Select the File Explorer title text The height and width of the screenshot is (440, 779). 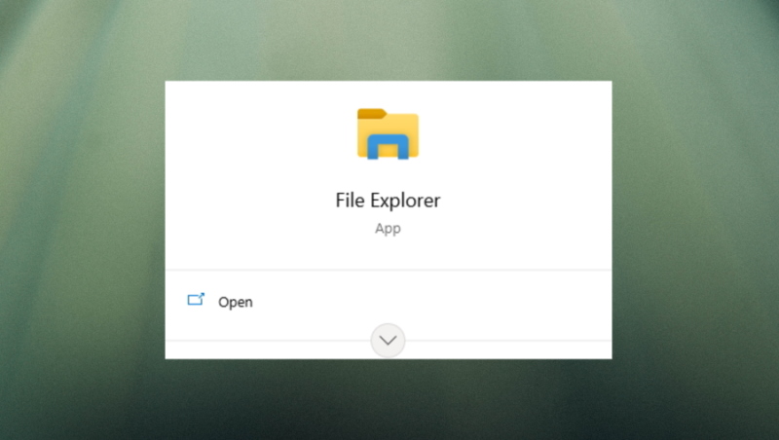point(388,201)
